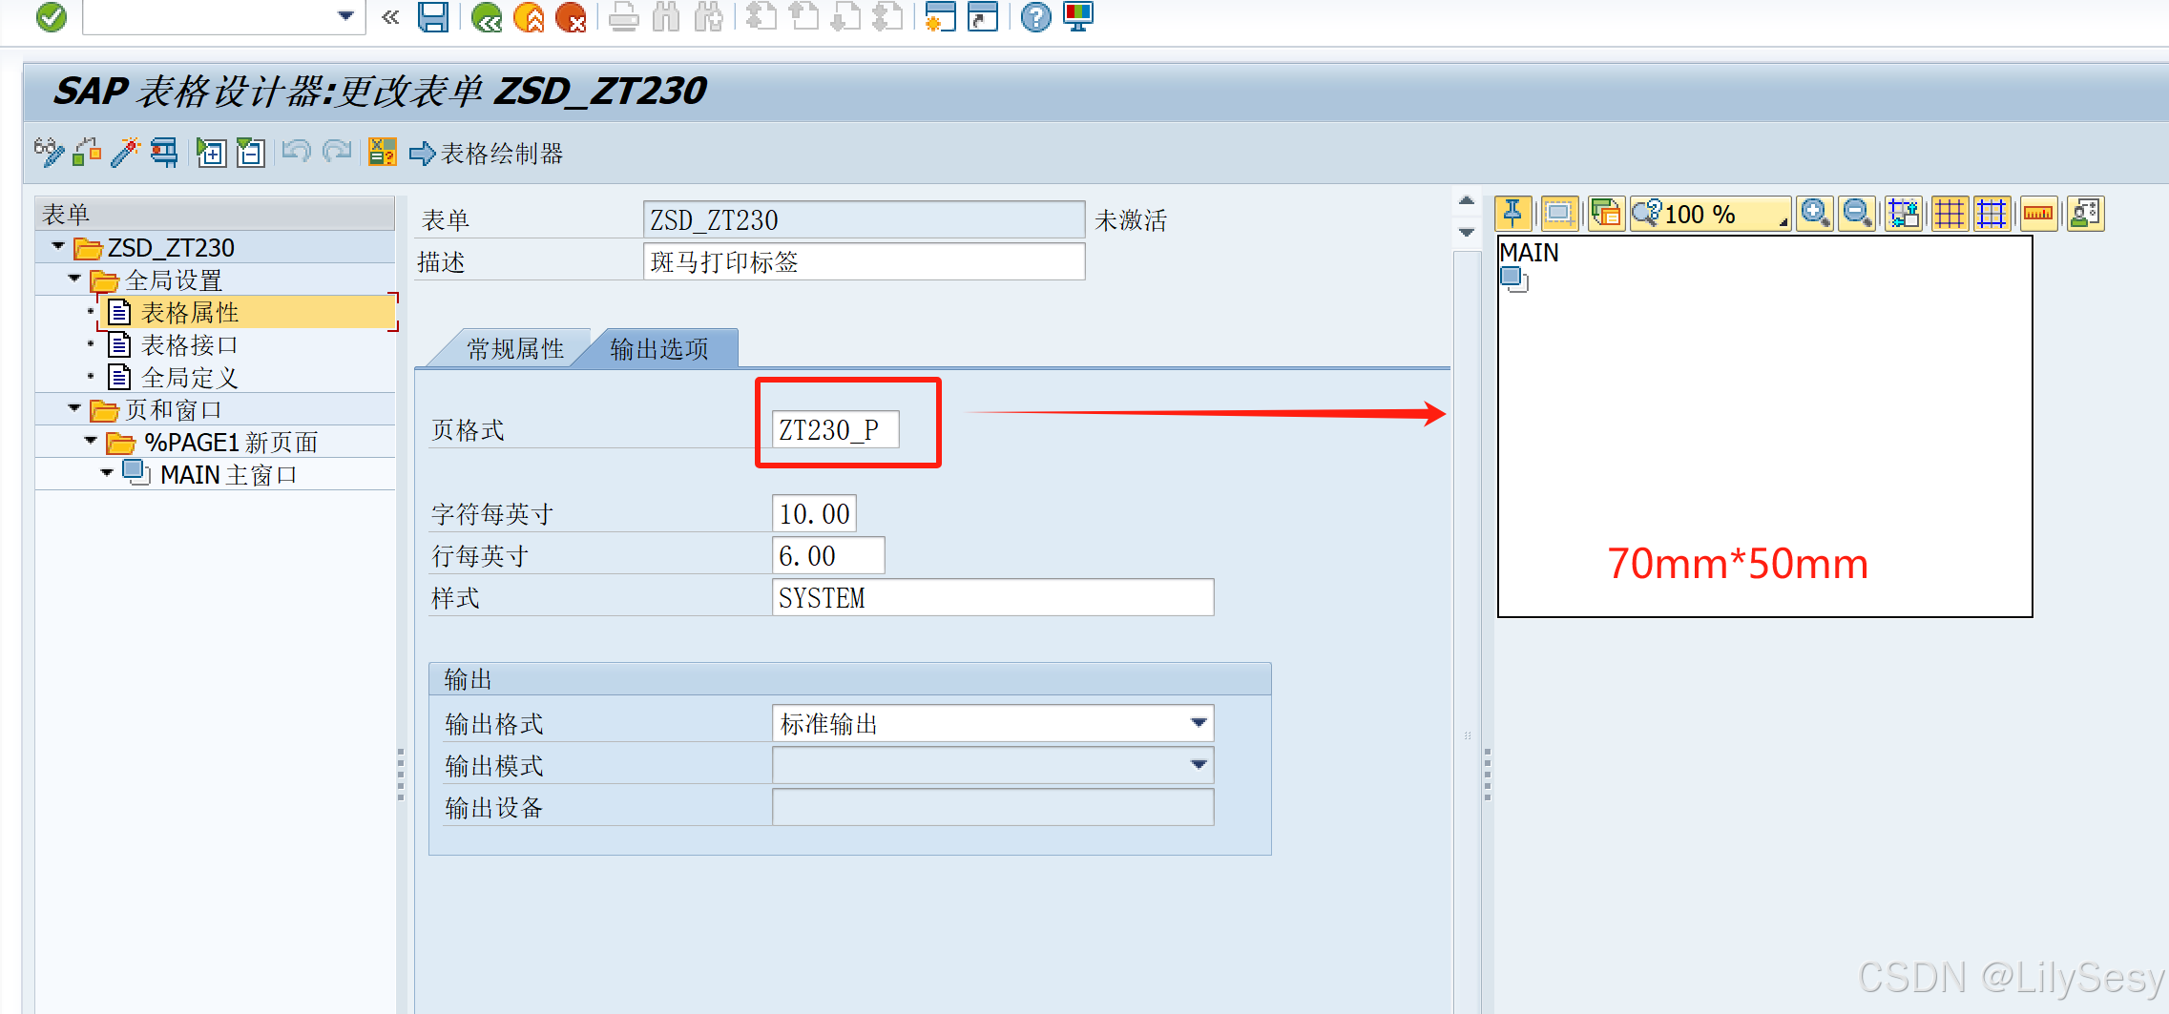This screenshot has height=1014, width=2169.
Task: Select the Delete node (minus) icon
Action: [249, 153]
